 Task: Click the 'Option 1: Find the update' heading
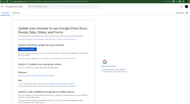(x=41, y=45)
